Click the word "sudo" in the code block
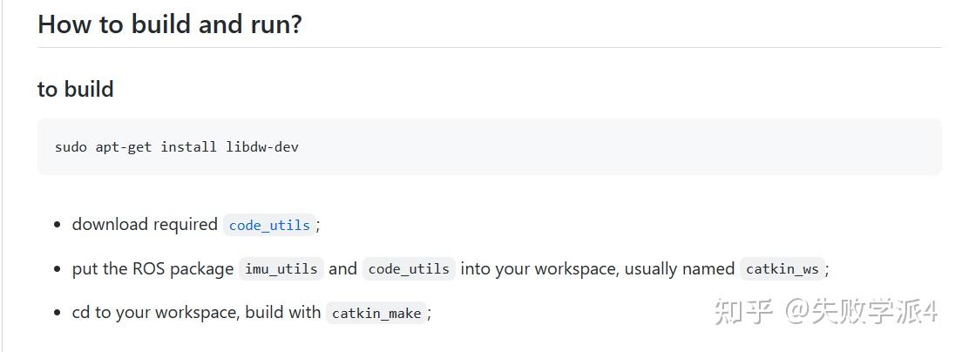 pos(71,146)
